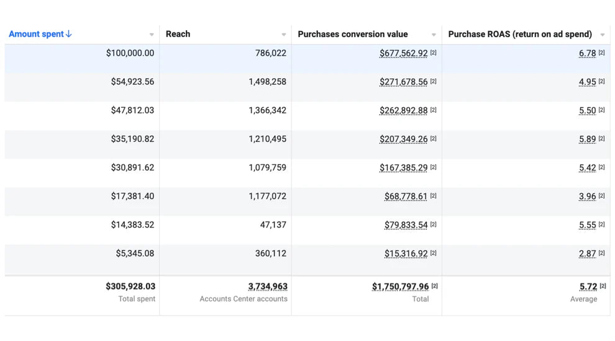Click the Purchase ROAS header text
Screen dimensions: 615x341
(520, 34)
